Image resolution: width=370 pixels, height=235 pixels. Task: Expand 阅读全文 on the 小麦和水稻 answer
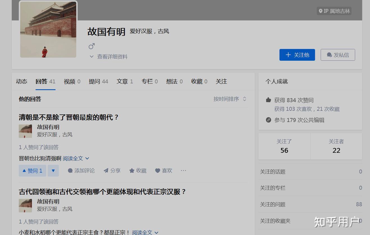(145, 232)
